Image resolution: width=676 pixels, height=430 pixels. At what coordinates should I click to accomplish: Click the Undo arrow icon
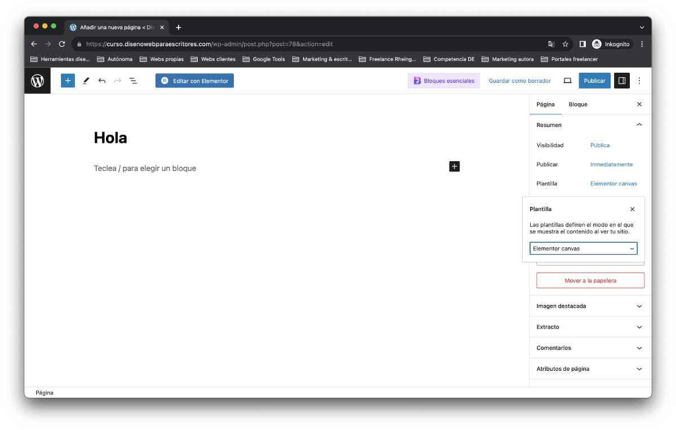[102, 81]
